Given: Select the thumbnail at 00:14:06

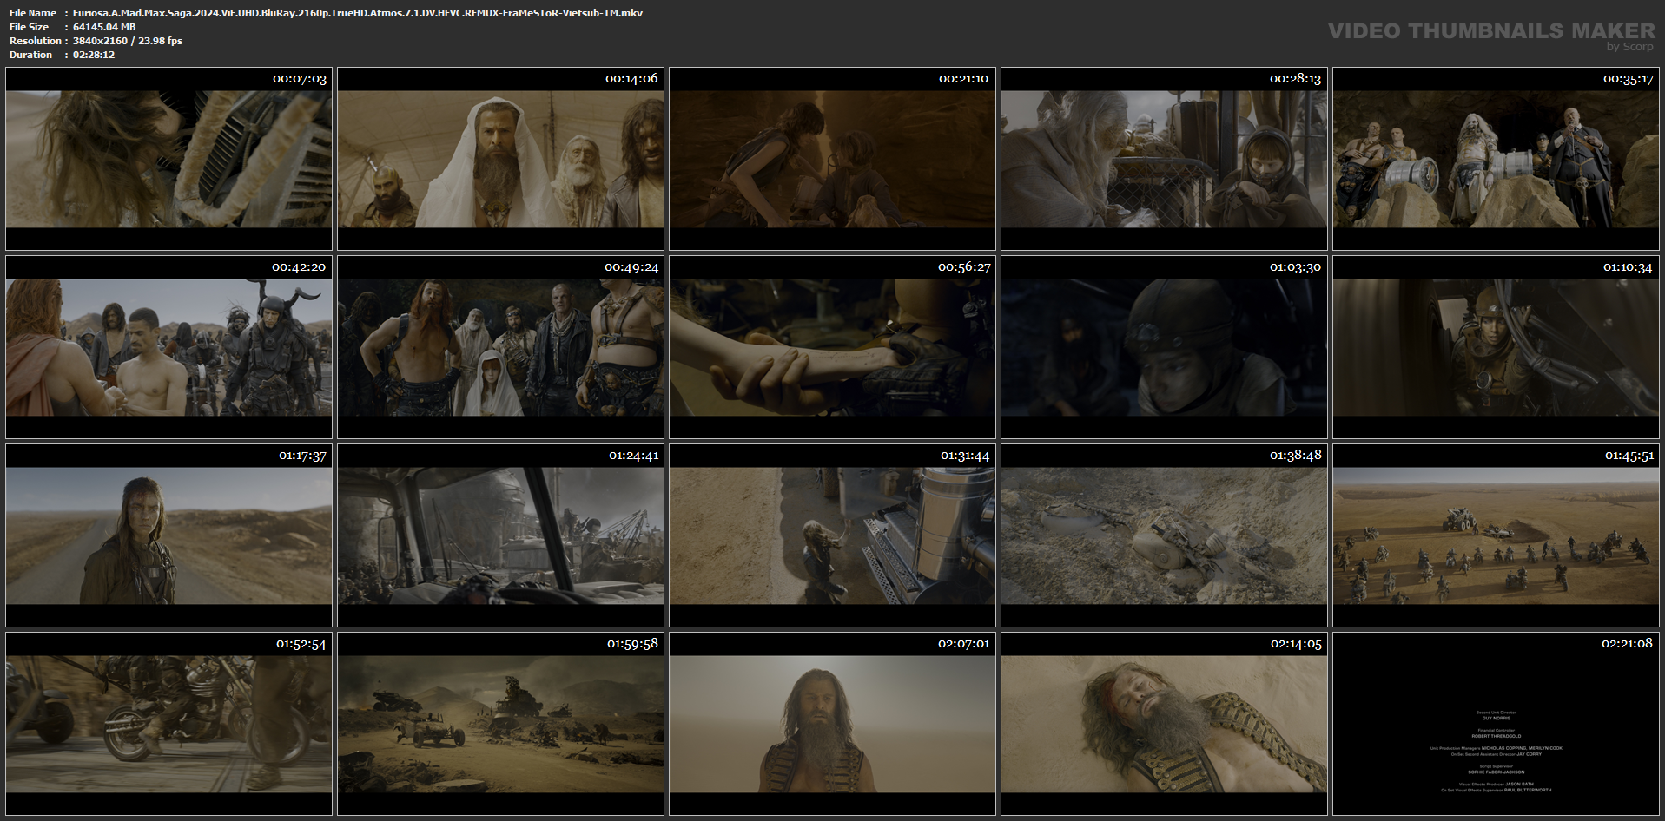Looking at the screenshot, I should 500,159.
